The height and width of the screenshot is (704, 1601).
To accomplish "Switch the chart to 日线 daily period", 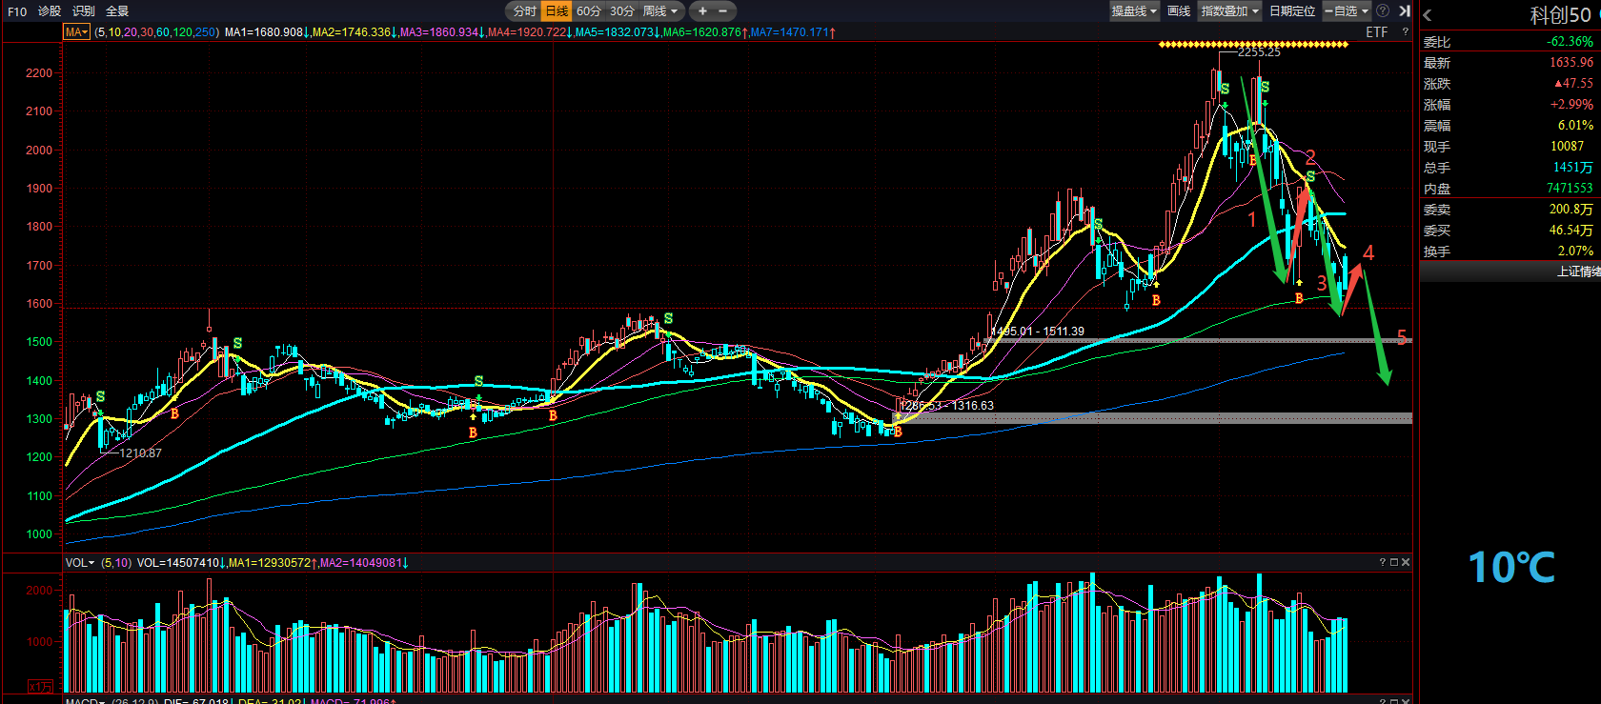I will point(557,11).
